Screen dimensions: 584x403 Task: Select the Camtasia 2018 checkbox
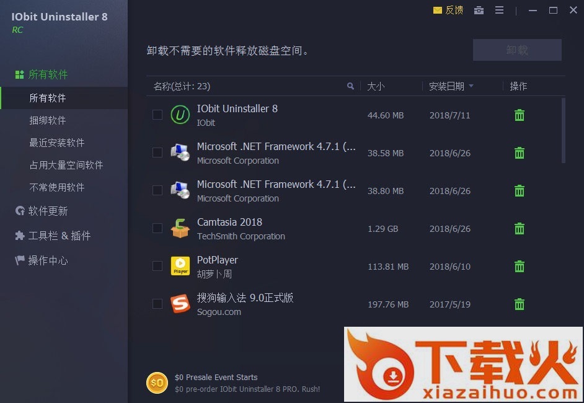coord(157,228)
